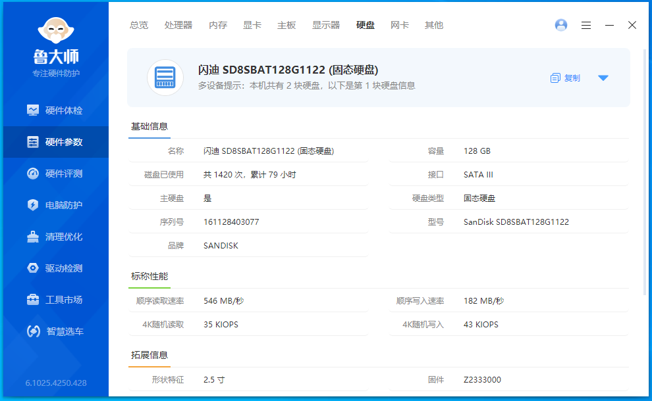
Task: Click the 名称 value 闪迪 SD8SBAT128G1122
Action: (269, 151)
